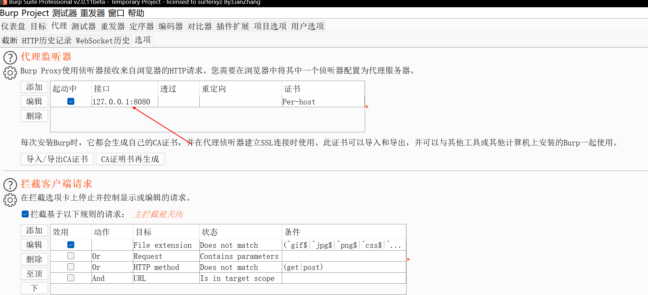Open the HTTP历史记录 sub-tab

click(47, 40)
